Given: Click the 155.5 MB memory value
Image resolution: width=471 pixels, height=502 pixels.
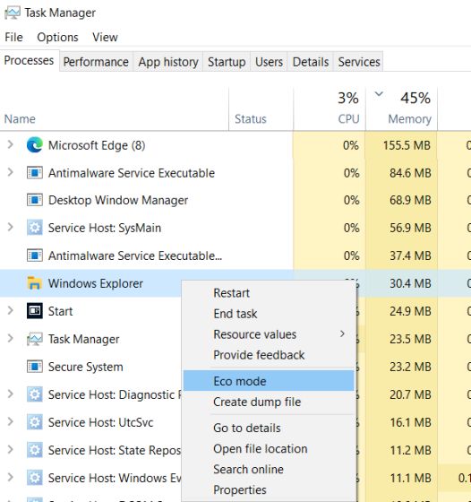Looking at the screenshot, I should tap(407, 145).
